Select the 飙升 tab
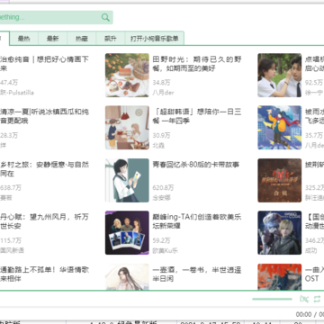This screenshot has height=324, width=324. (x=111, y=39)
